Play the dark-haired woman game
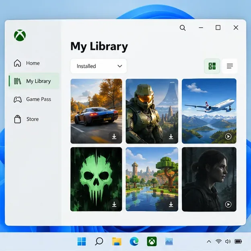The height and width of the screenshot is (251, 251). pos(228,204)
